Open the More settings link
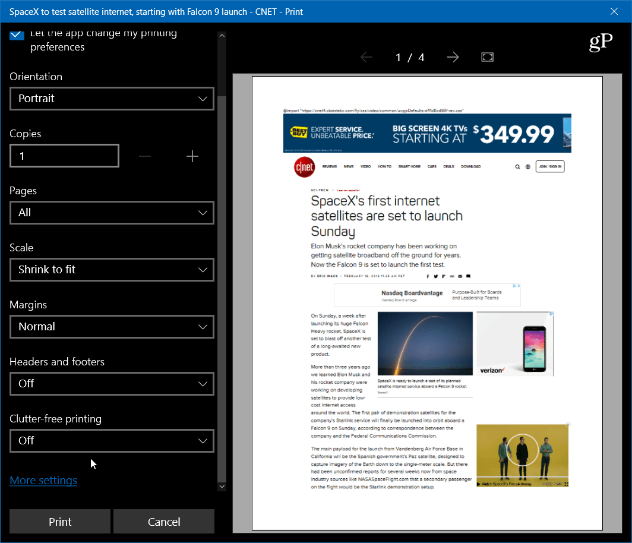Viewport: 632px width, 543px height. click(x=43, y=481)
